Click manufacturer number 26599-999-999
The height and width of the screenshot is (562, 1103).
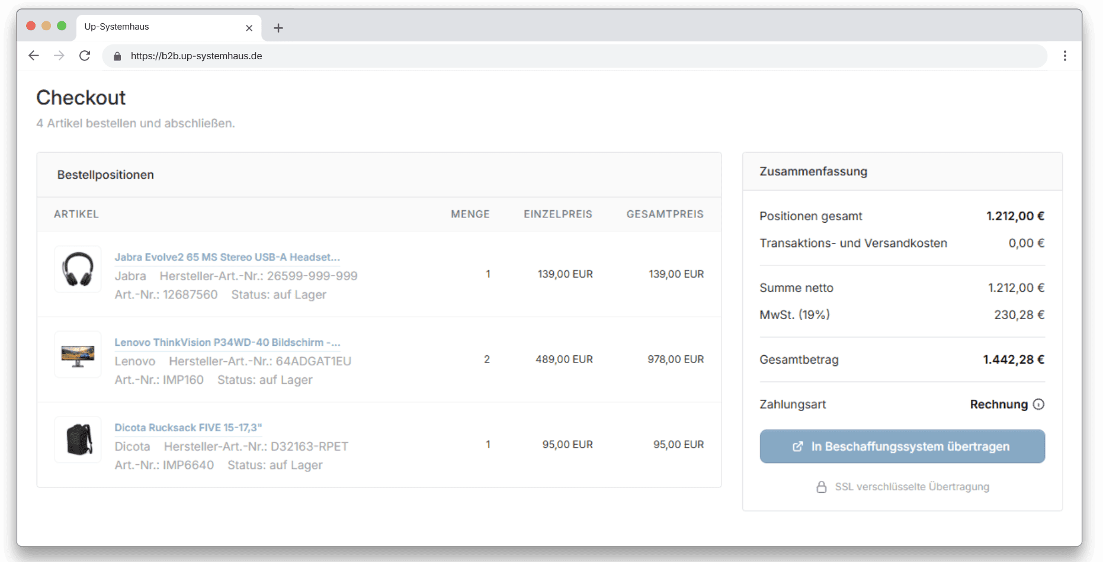(x=312, y=276)
